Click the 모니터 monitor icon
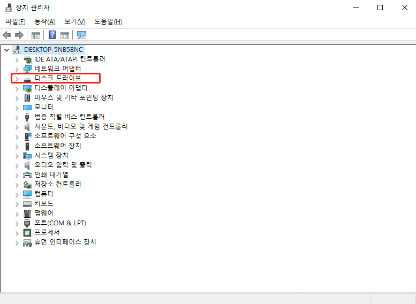416x304 pixels. 27,108
